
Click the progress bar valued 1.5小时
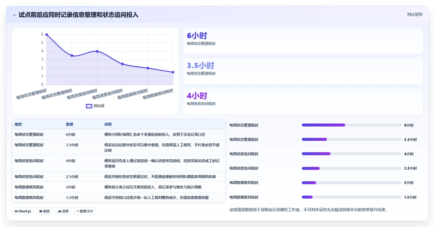coord(352,197)
